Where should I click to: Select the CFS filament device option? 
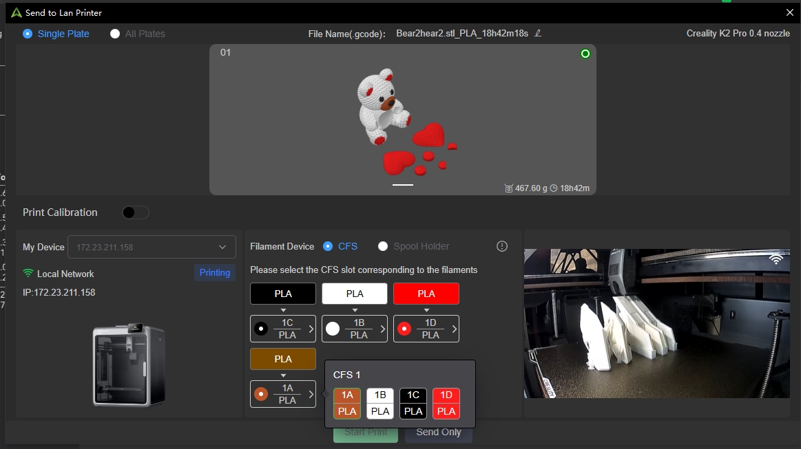[328, 246]
